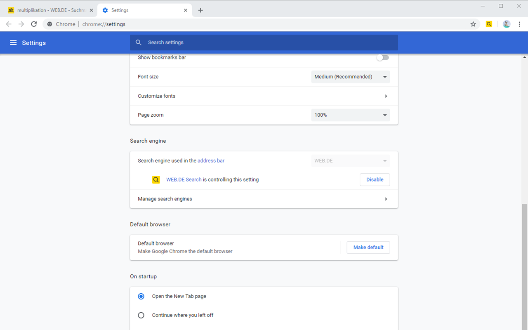Viewport: 528px width, 330px height.
Task: Go back to the previous page
Action: [x=9, y=24]
